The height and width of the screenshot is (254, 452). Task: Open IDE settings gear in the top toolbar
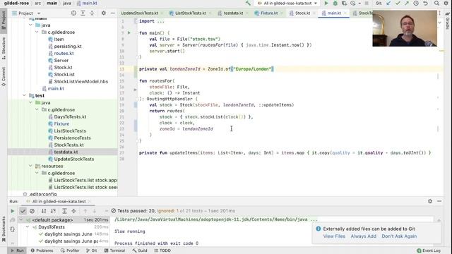[x=446, y=3]
